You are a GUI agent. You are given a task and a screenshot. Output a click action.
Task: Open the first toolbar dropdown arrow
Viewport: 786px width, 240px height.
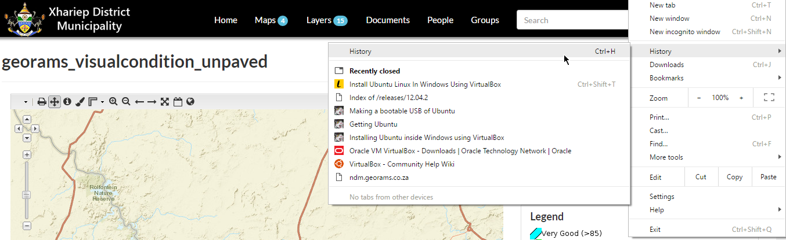tap(26, 102)
